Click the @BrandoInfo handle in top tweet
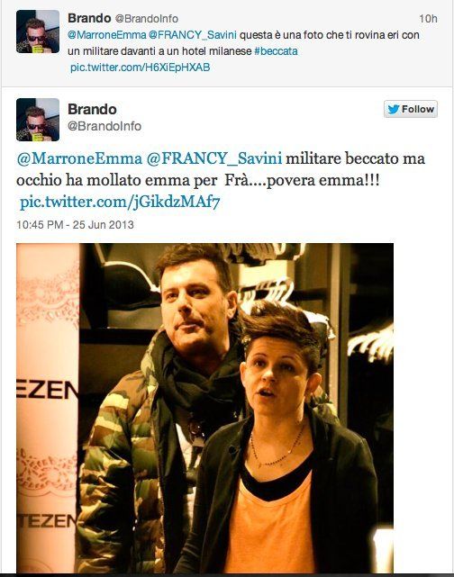The height and width of the screenshot is (577, 454). (x=147, y=18)
